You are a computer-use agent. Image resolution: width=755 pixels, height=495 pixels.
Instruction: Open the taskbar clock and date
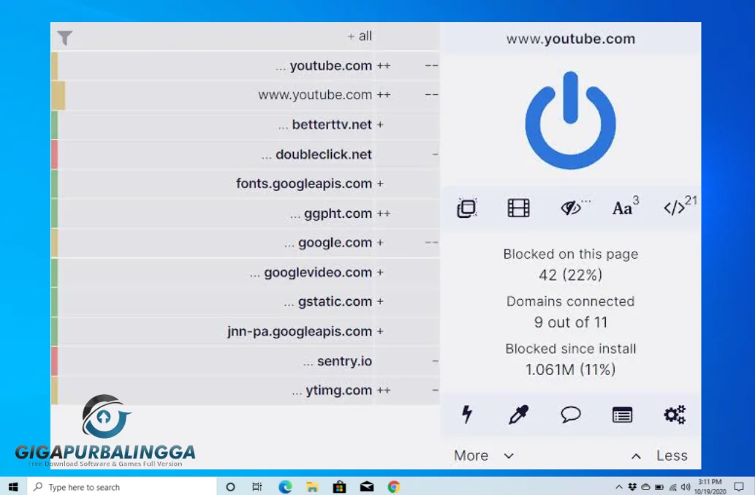(710, 487)
